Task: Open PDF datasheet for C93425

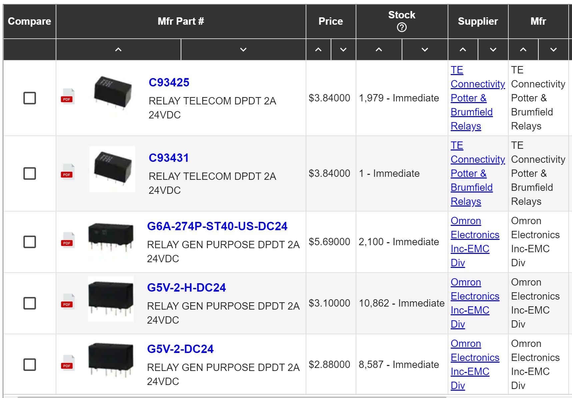Action: (68, 97)
